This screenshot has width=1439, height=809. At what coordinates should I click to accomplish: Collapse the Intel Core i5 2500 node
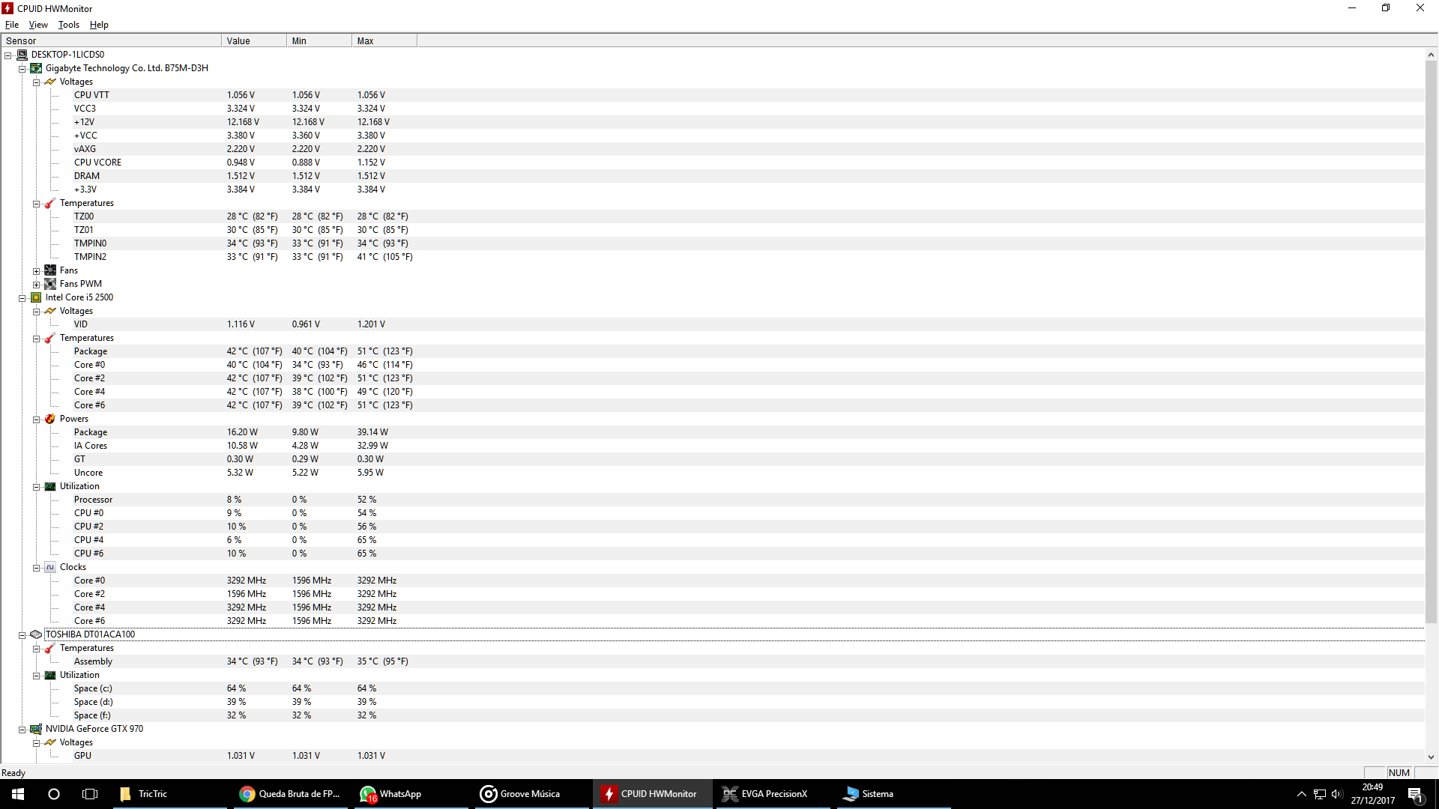[22, 298]
